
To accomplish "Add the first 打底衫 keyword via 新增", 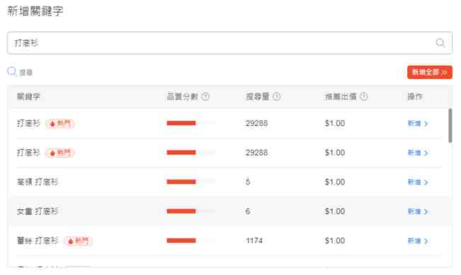I will point(418,124).
